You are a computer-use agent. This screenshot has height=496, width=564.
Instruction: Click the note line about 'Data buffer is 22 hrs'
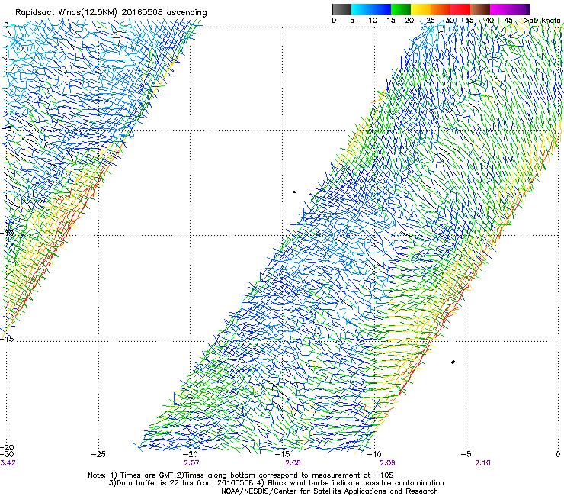(276, 483)
